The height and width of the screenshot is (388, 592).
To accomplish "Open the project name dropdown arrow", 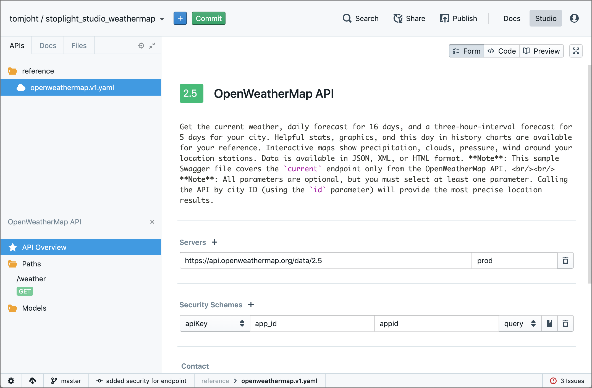I will click(162, 19).
